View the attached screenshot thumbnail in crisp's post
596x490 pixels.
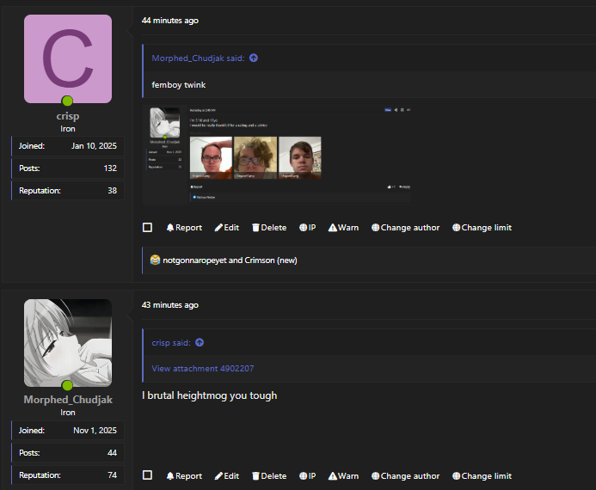pos(277,156)
